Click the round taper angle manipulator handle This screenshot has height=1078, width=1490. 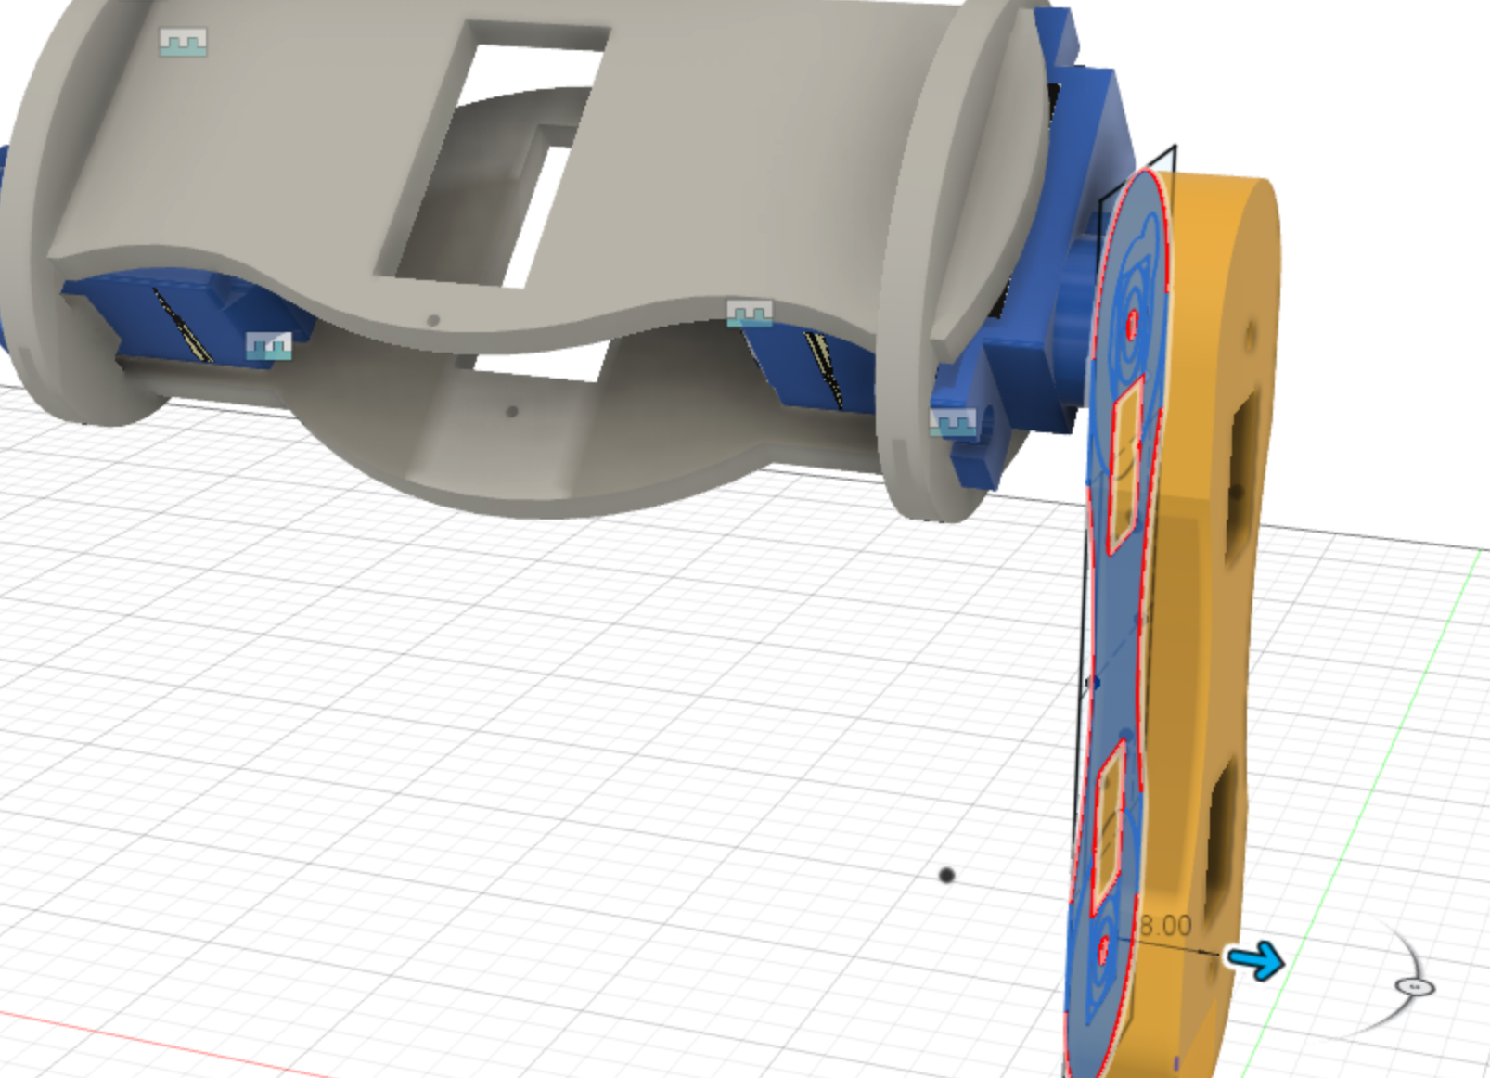(x=1415, y=987)
